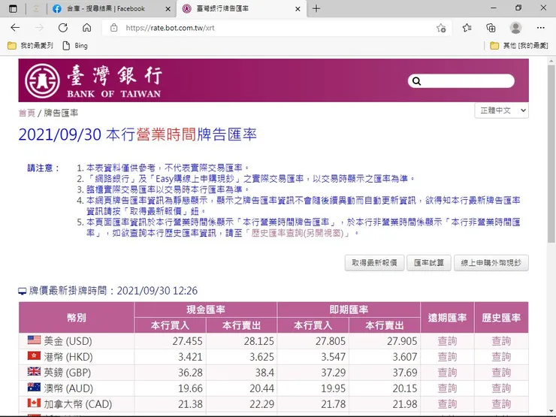The width and height of the screenshot is (556, 417).
Task: Click the 英鎊 (GBP) currency label
Action: 68,373
